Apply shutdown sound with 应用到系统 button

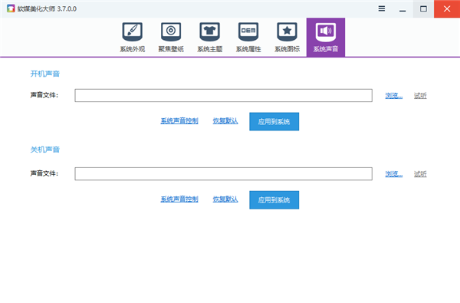274,200
